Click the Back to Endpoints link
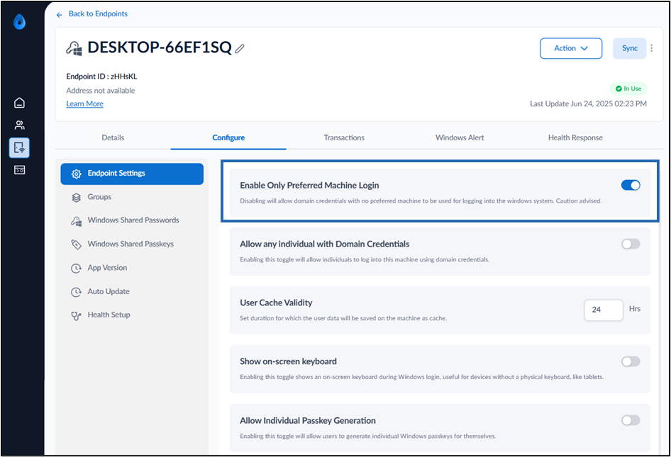The image size is (671, 457). [x=98, y=13]
